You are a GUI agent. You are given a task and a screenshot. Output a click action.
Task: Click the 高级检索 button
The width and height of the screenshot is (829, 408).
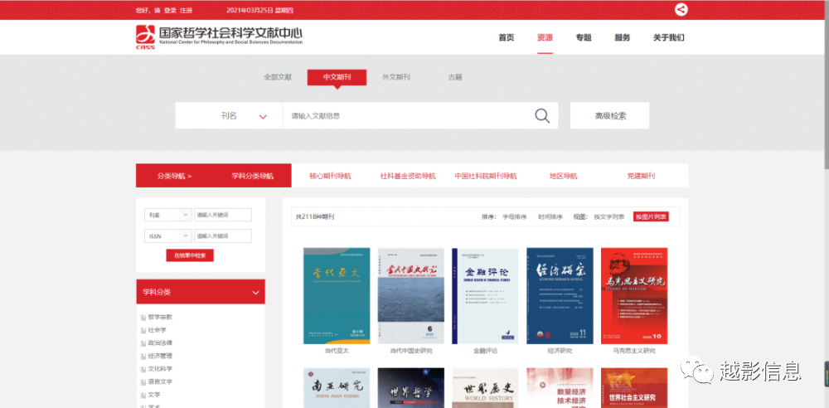610,116
